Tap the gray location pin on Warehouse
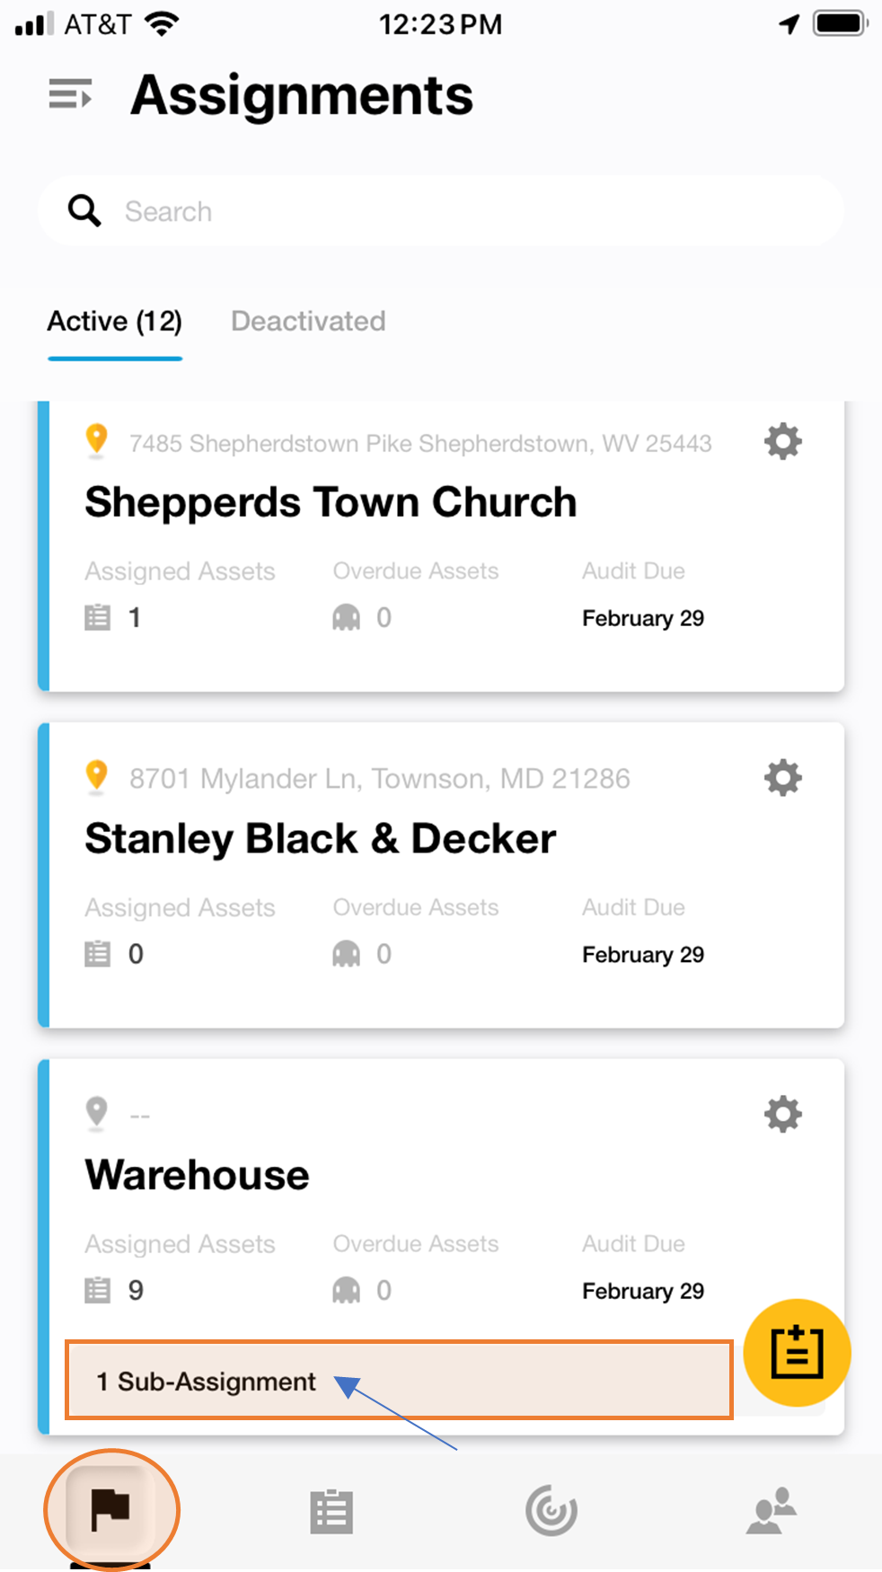Screen dimensions: 882x1572 click(x=96, y=1113)
